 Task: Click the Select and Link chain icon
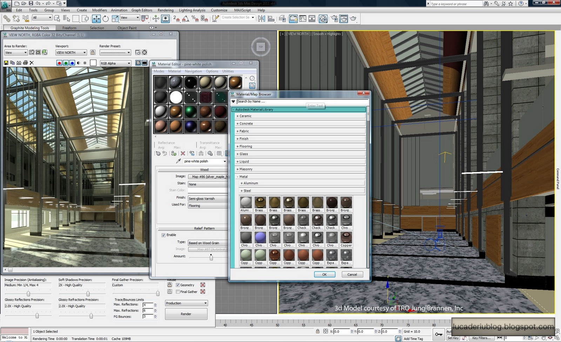pyautogui.click(x=7, y=18)
